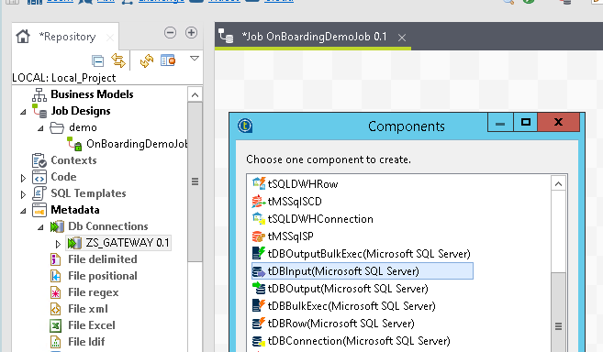The height and width of the screenshot is (352, 603).
Task: Choose tDBConnection(Microsoft SQL Server) component
Action: [x=359, y=341]
